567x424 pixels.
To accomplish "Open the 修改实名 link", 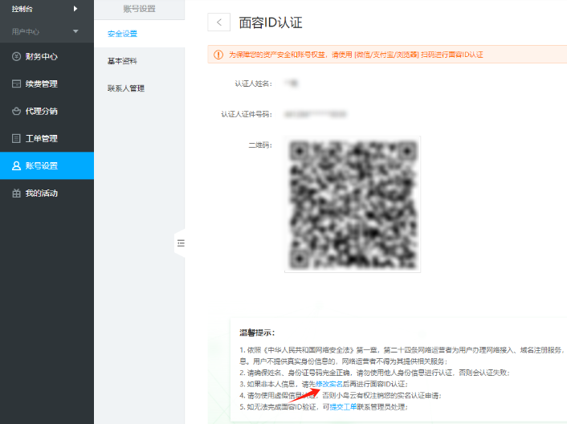I will (329, 384).
